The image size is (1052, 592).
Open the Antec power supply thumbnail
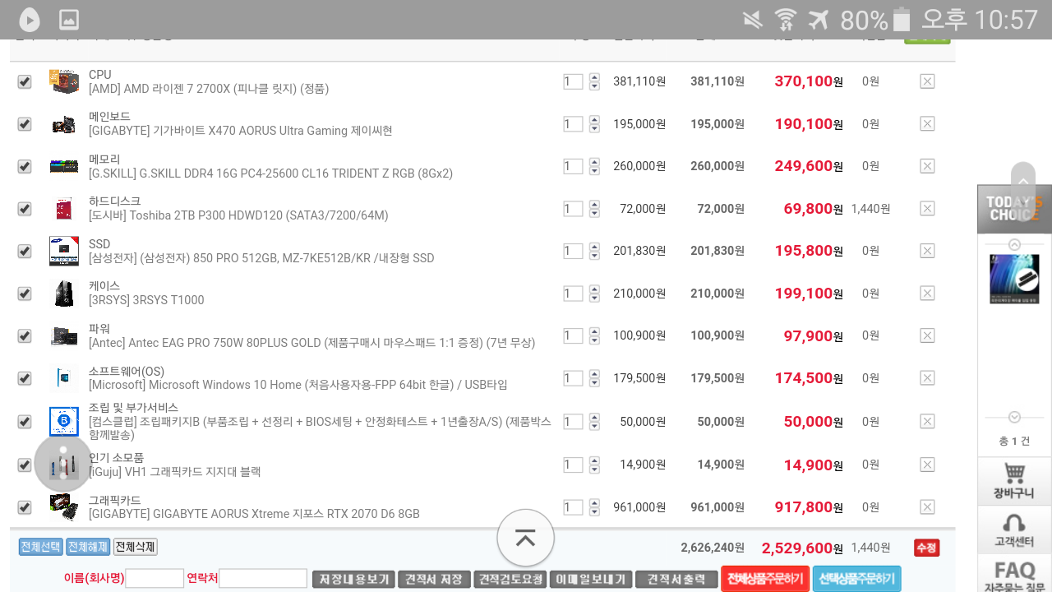[64, 335]
